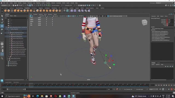Open the viewport Renderer menu

click(x=50, y=14)
